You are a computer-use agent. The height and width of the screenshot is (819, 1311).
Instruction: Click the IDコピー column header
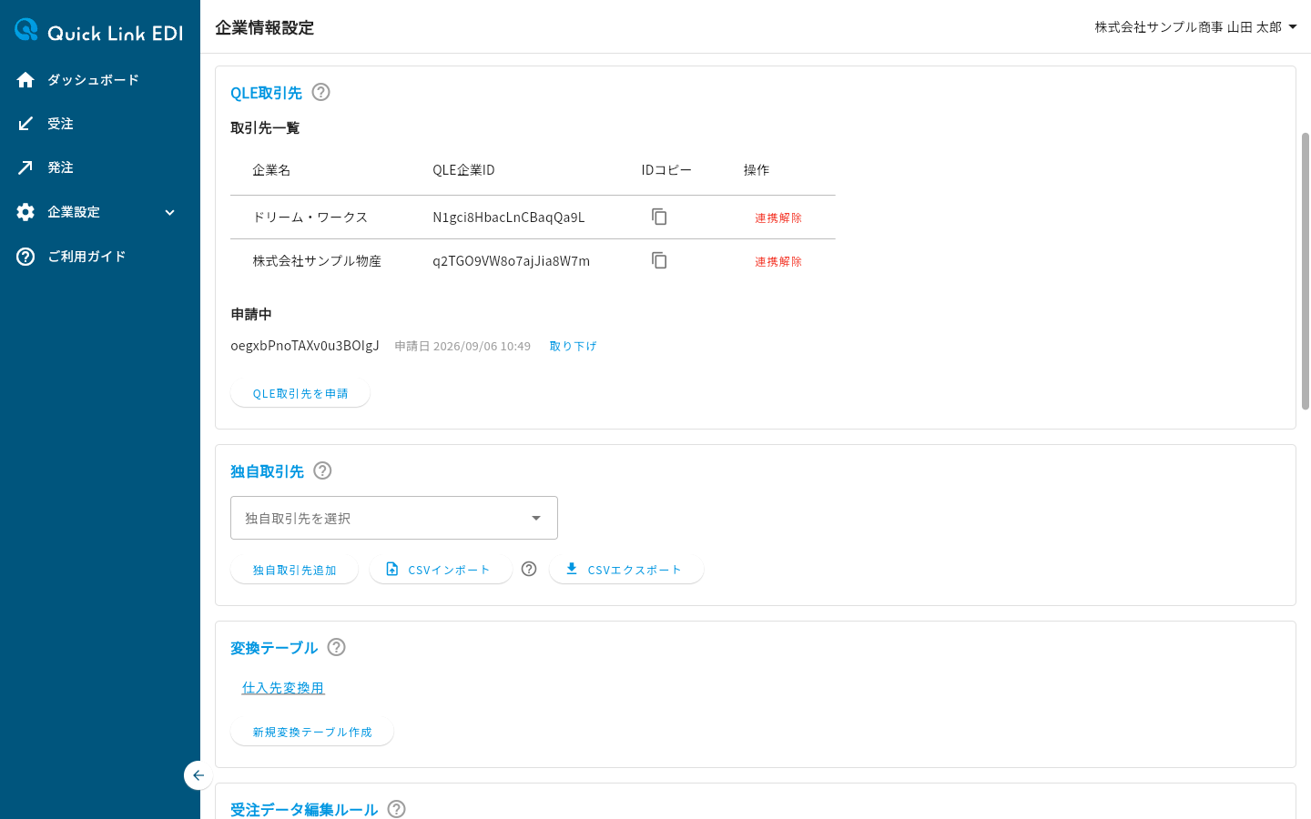pos(666,170)
